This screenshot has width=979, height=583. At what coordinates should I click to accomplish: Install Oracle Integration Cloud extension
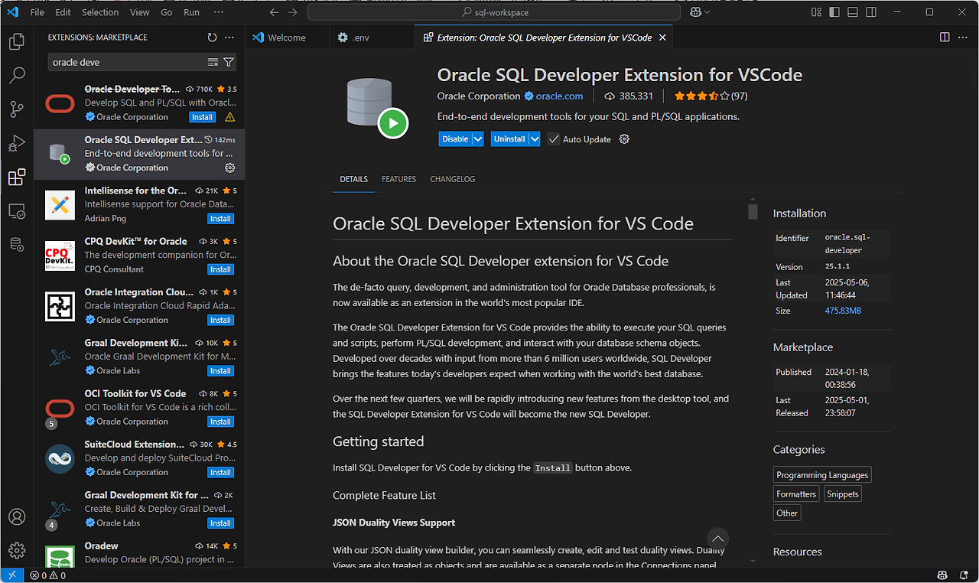(x=221, y=320)
